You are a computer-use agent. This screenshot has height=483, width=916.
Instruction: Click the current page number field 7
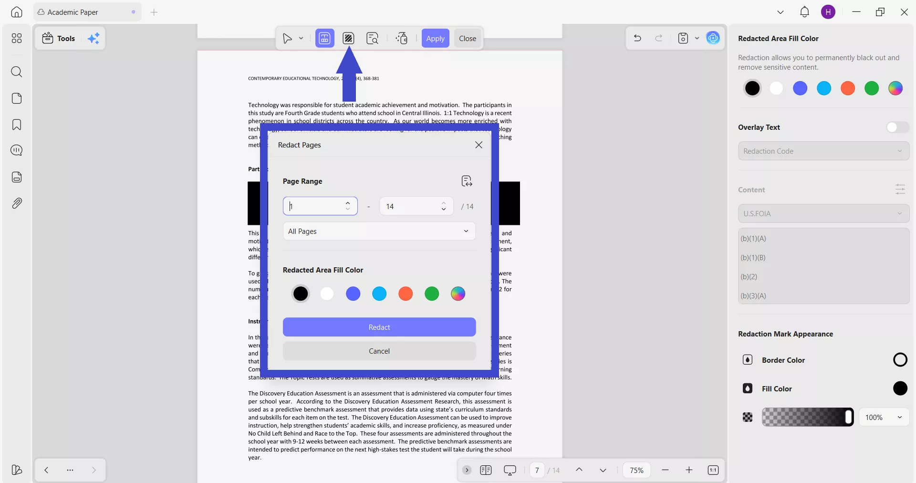pyautogui.click(x=537, y=470)
